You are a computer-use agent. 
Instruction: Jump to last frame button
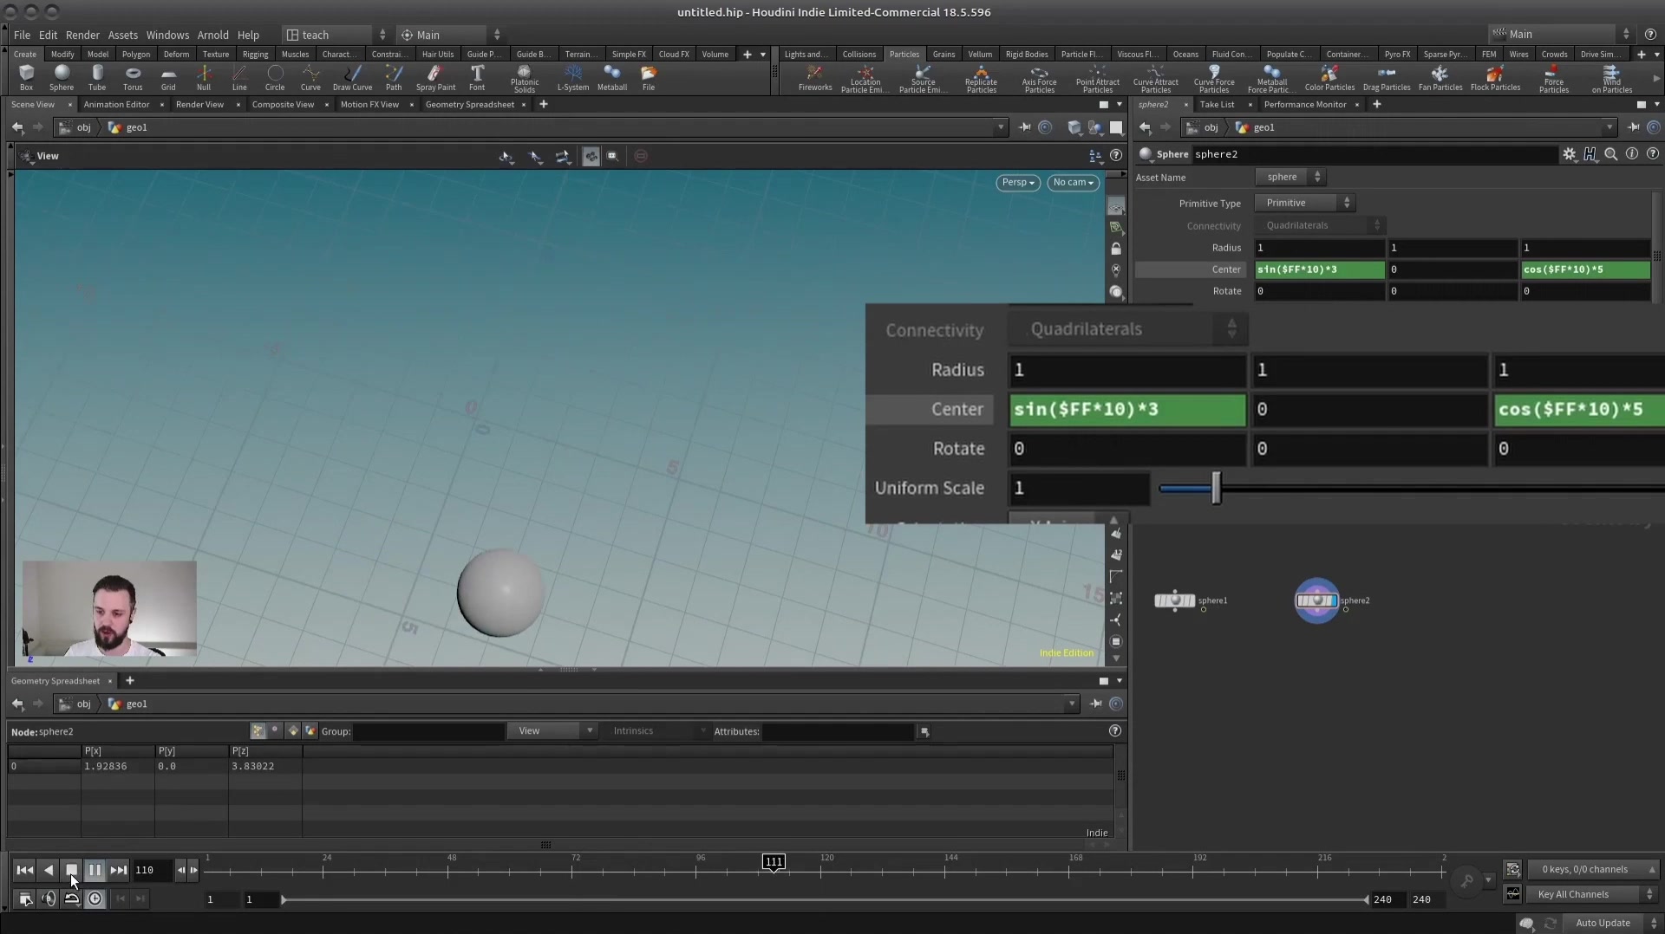[x=119, y=870]
